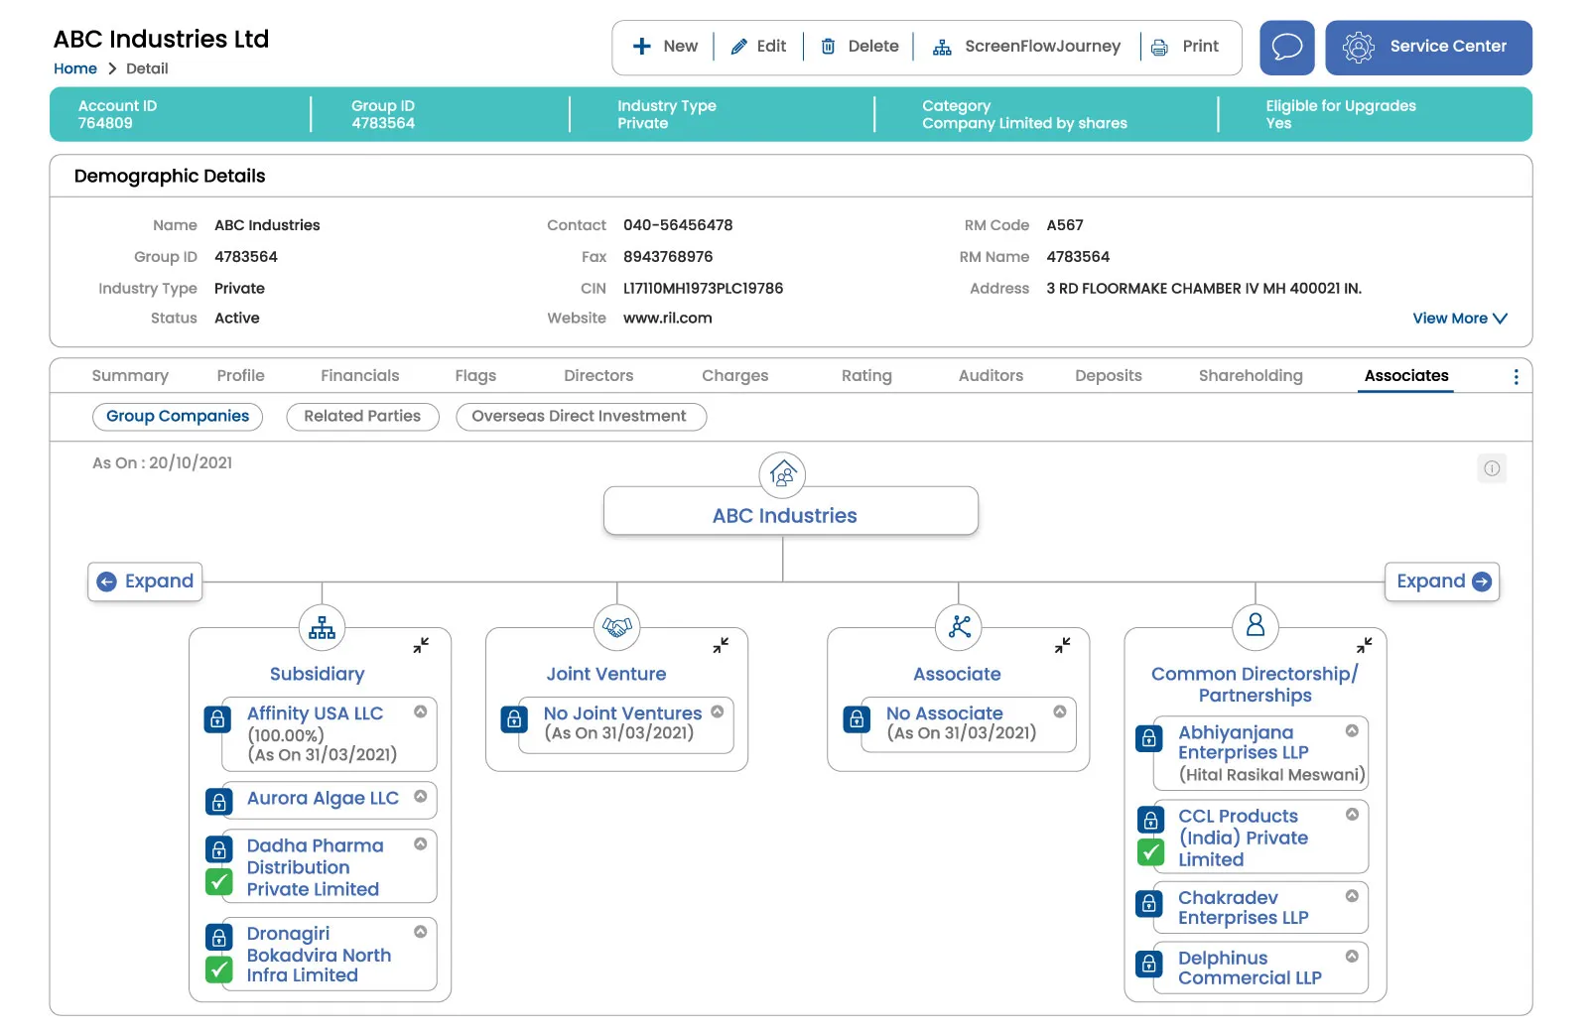The height and width of the screenshot is (1034, 1588).
Task: Click the Subsidiary org-chart icon
Action: click(x=322, y=628)
